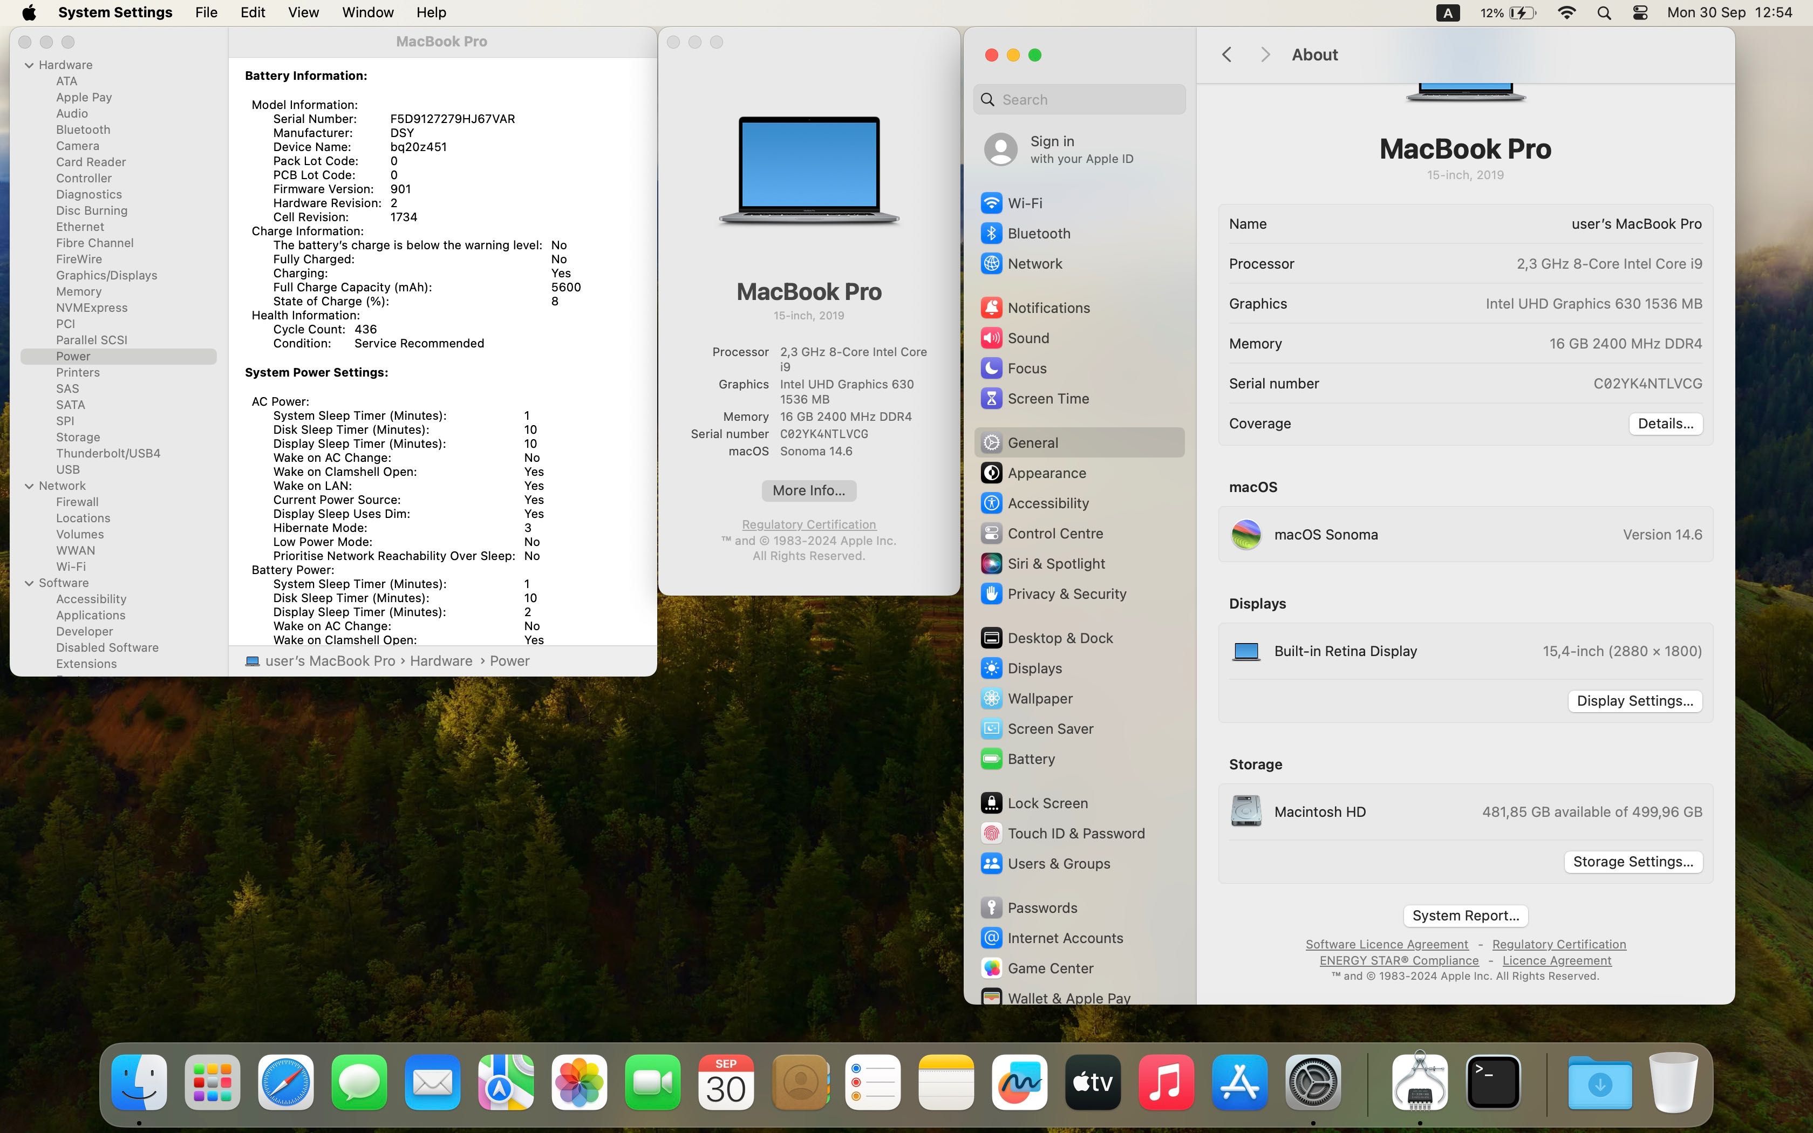Open Control Centre in the menu bar

point(1640,13)
